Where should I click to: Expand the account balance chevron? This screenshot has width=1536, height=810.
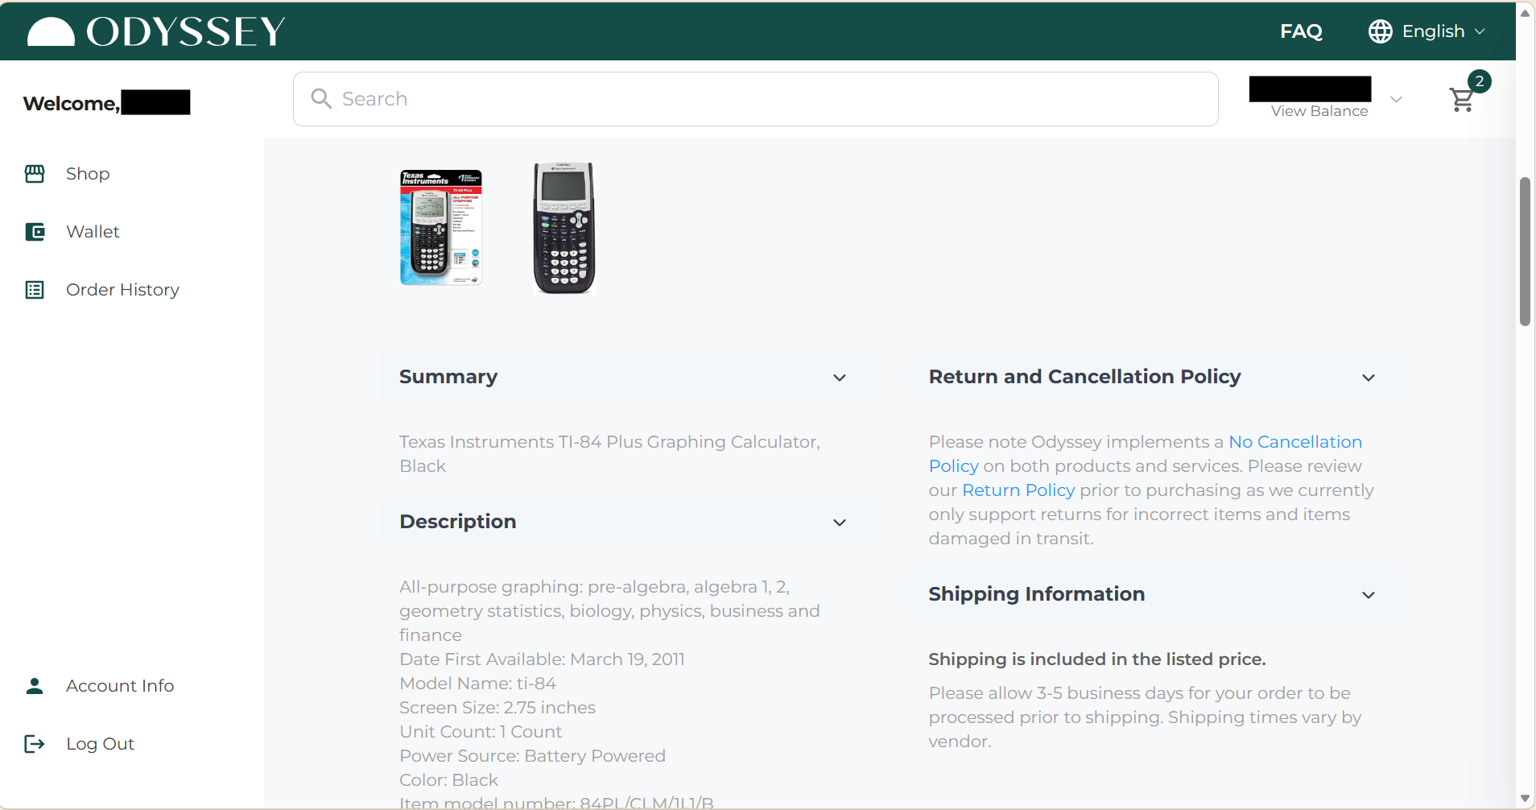(1397, 99)
